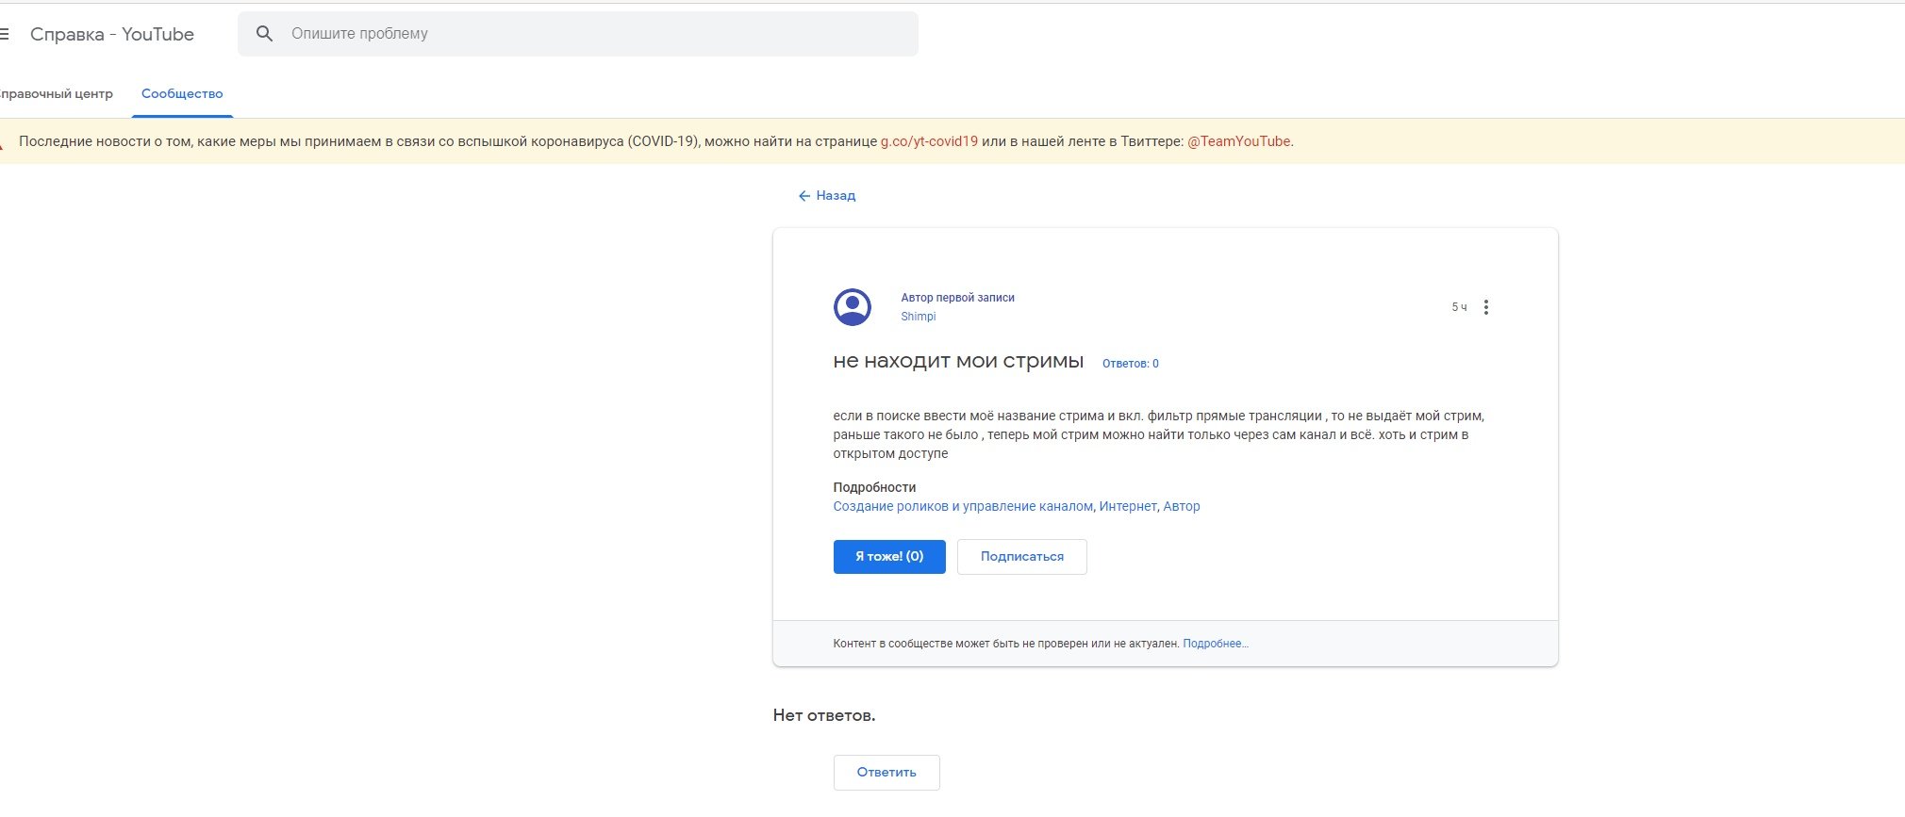Open the post's three-dot options menu

click(x=1485, y=307)
